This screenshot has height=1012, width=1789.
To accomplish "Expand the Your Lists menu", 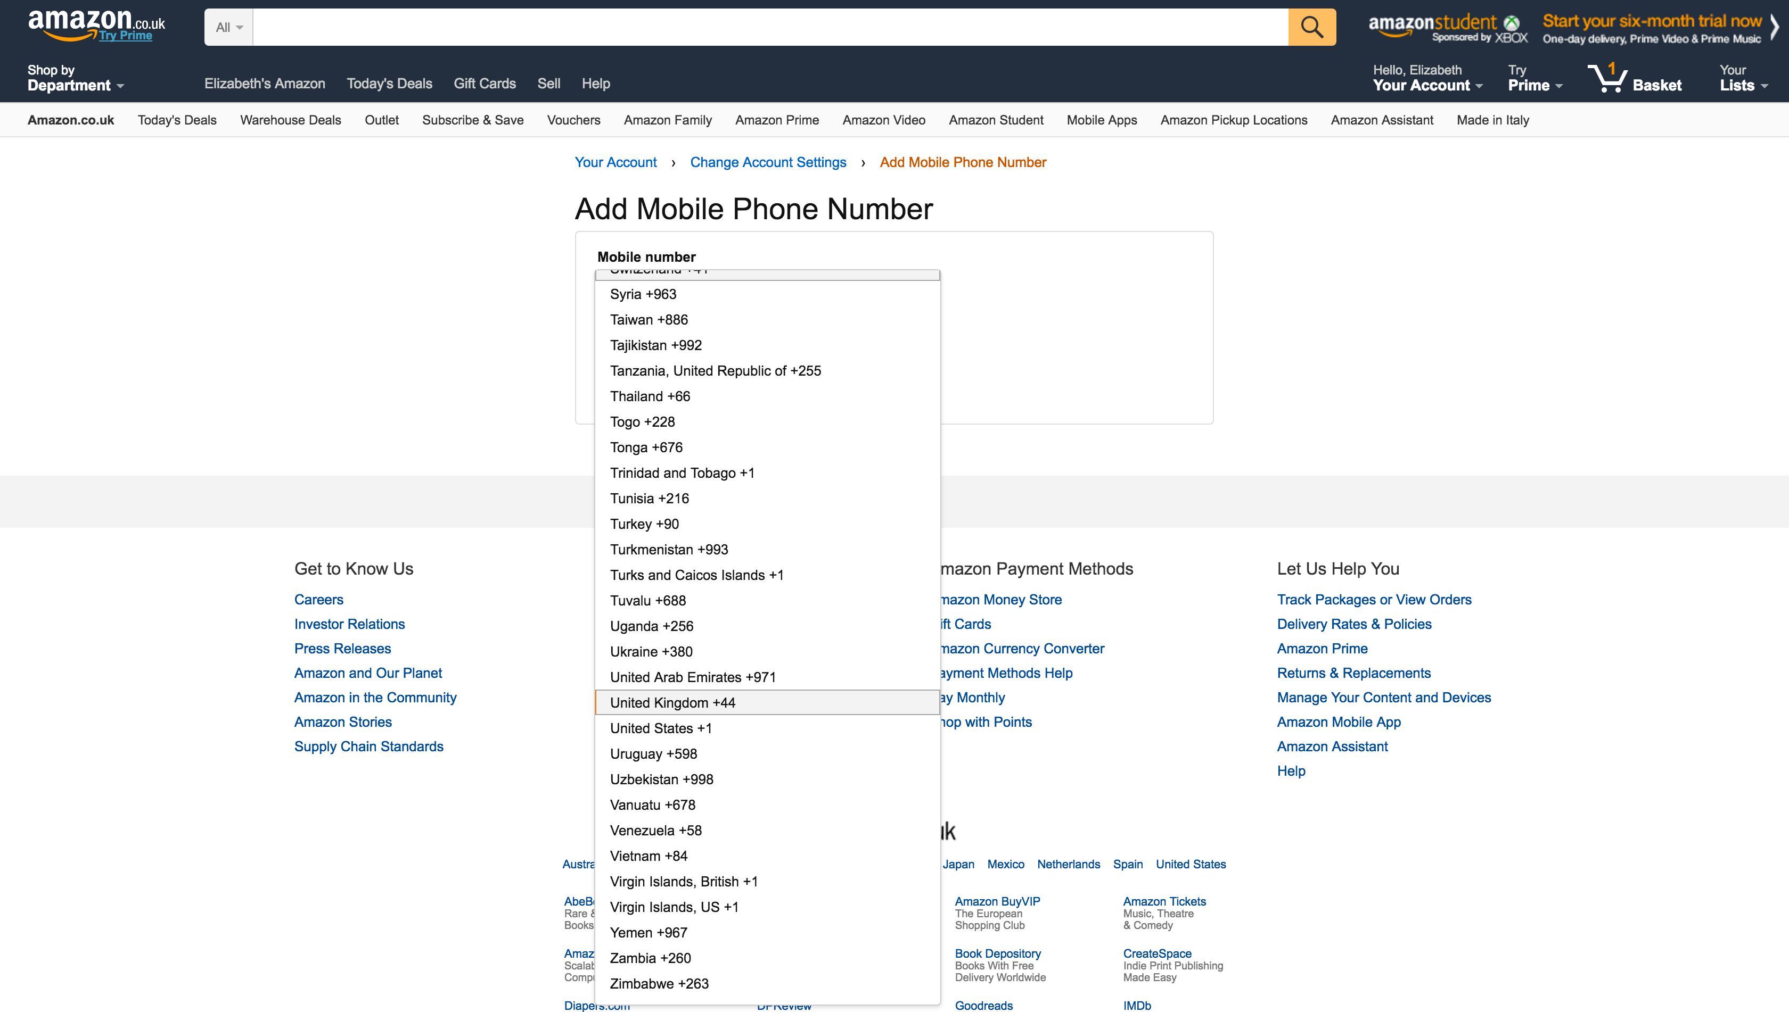I will pos(1743,78).
